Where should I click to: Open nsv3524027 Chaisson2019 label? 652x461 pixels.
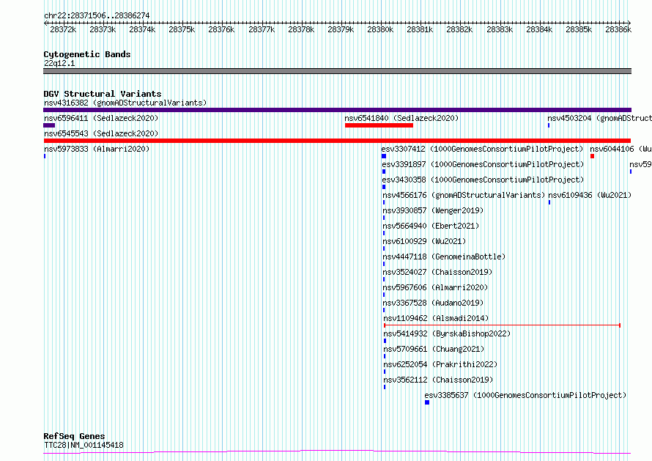tap(437, 272)
